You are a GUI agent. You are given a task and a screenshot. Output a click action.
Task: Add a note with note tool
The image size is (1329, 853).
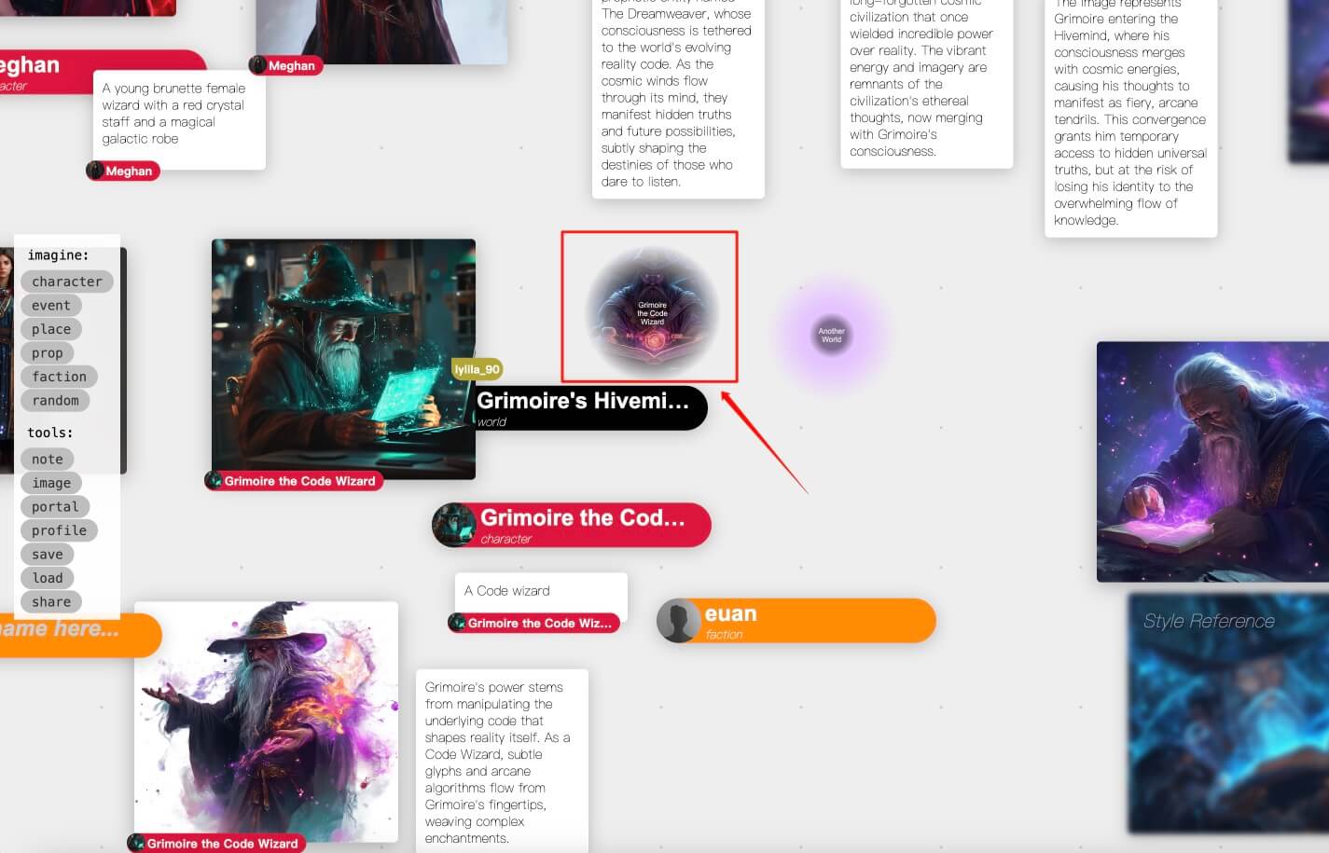tap(47, 459)
